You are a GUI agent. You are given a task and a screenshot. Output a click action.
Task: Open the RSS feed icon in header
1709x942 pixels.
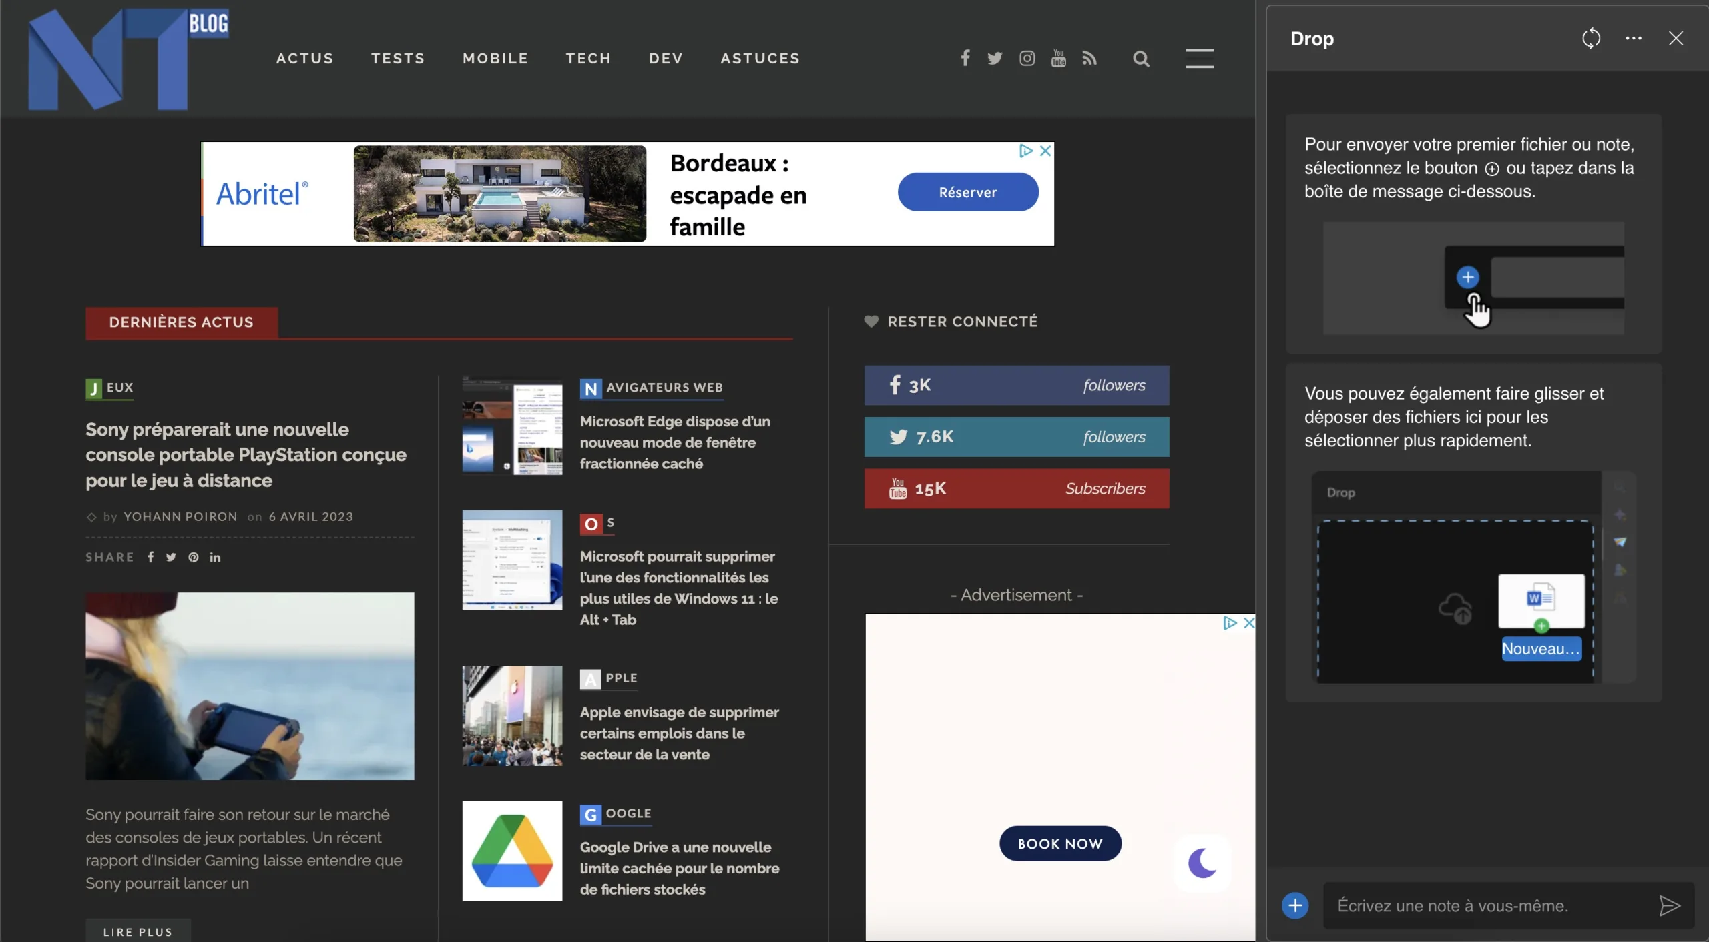click(x=1089, y=59)
